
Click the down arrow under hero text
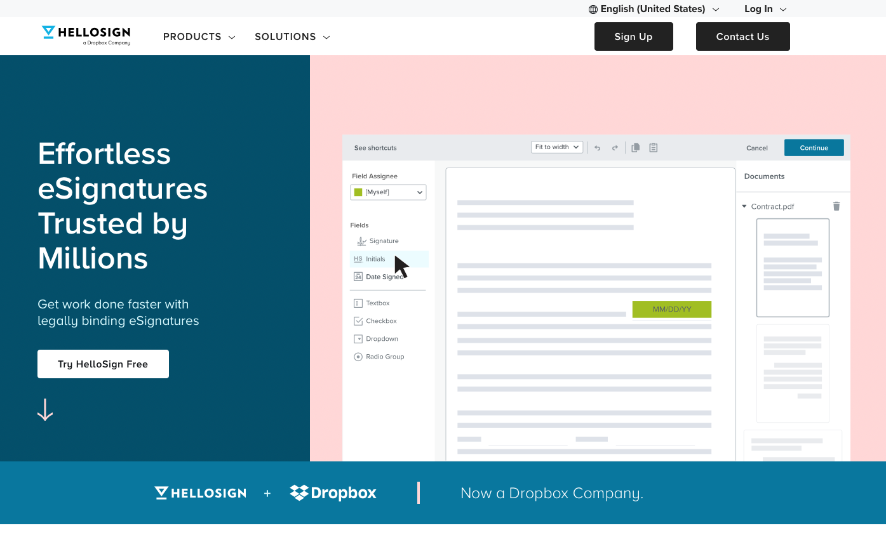[45, 410]
